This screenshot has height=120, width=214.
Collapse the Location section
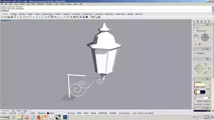[210, 108]
